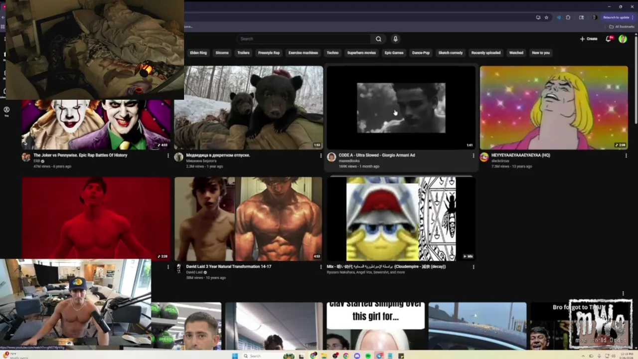Open Chrome extensions puzzle icon
This screenshot has width=638, height=359.
click(x=568, y=17)
